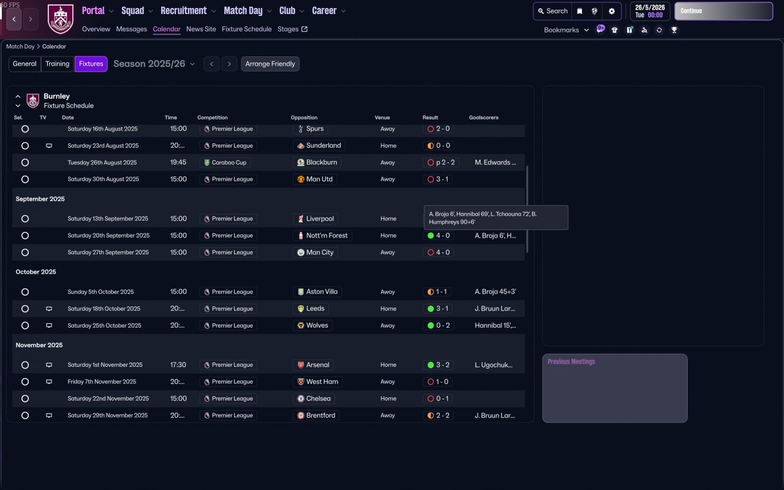784x490 pixels.
Task: Open the Search button
Action: 552,11
